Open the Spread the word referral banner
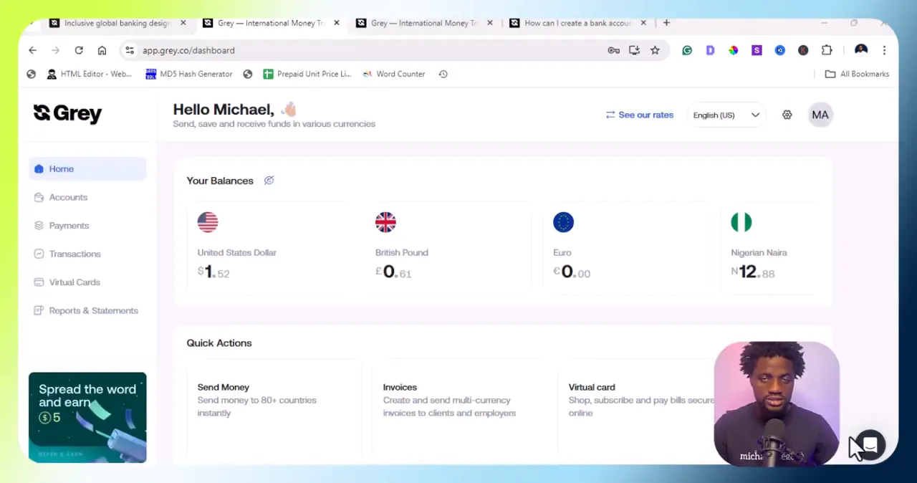917x483 pixels. click(87, 418)
